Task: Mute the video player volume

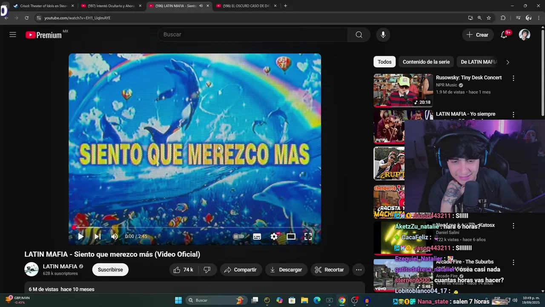Action: pos(114,236)
